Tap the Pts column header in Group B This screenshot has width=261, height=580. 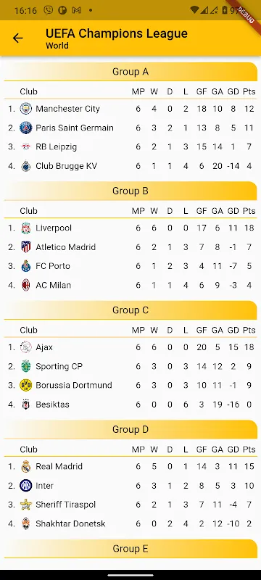(x=249, y=211)
